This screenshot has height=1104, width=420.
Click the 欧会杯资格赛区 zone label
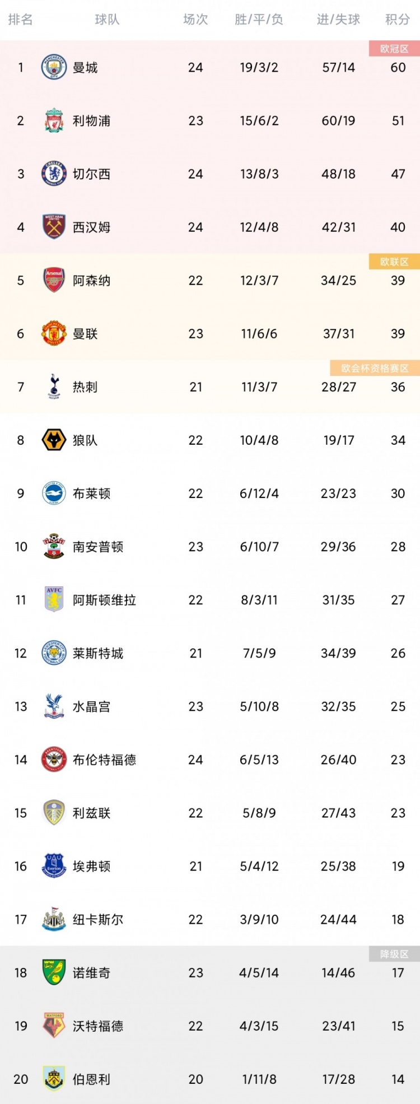point(375,368)
